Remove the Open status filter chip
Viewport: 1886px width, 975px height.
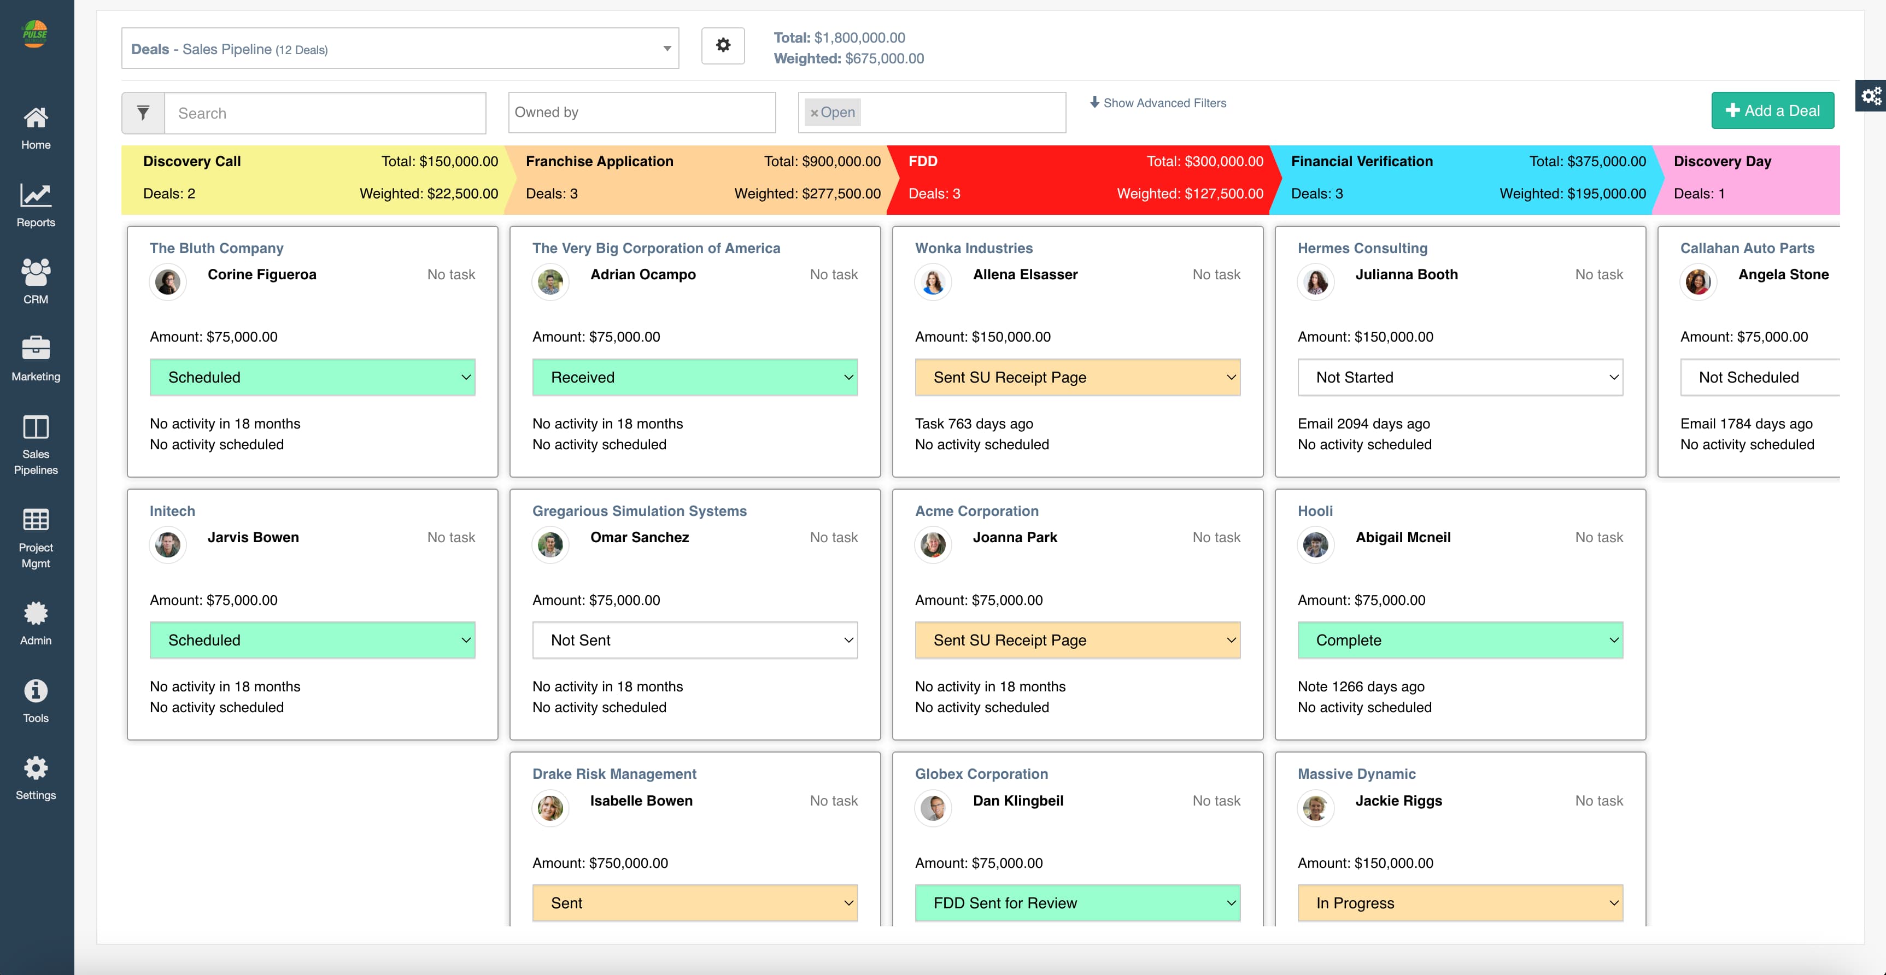click(x=815, y=112)
